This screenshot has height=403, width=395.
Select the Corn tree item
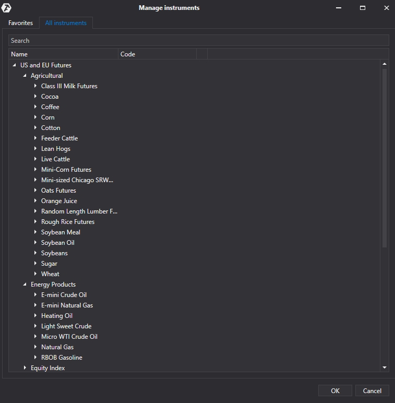point(48,117)
